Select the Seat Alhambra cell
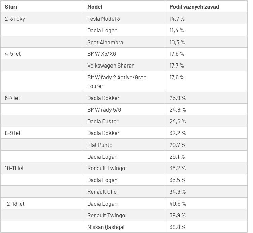 (x=124, y=42)
